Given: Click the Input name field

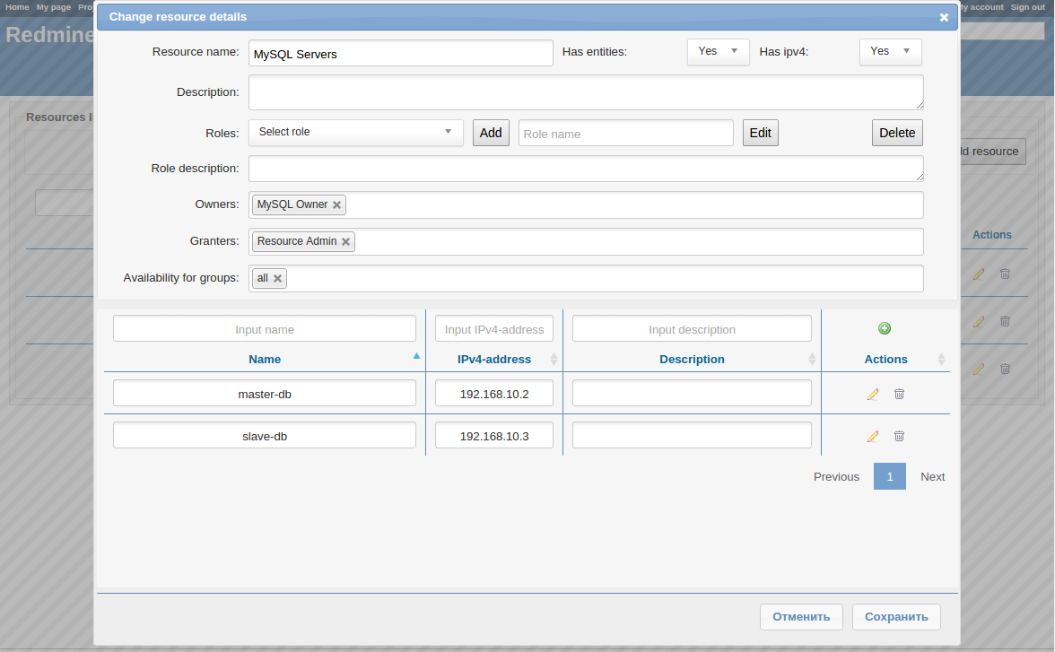Looking at the screenshot, I should (265, 329).
